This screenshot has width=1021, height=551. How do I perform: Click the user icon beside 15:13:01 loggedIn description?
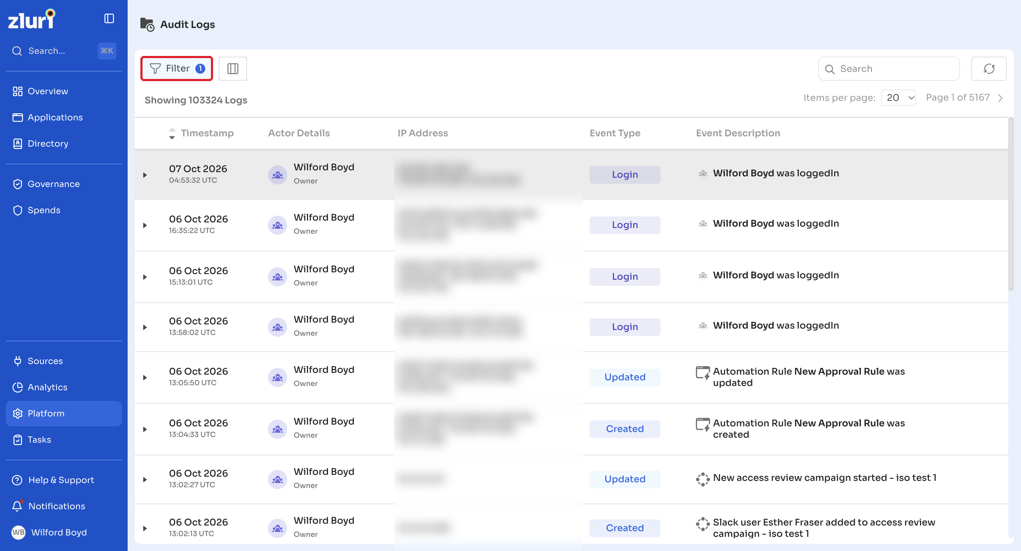703,275
